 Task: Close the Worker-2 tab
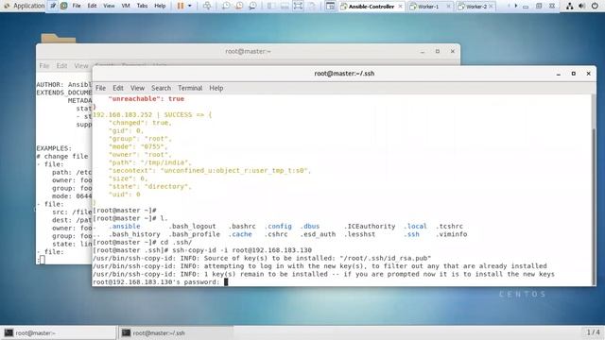[491, 7]
